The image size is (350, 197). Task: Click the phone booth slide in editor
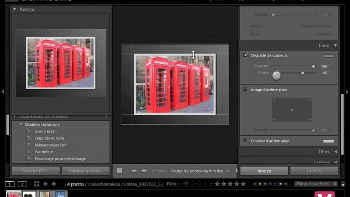tap(175, 84)
